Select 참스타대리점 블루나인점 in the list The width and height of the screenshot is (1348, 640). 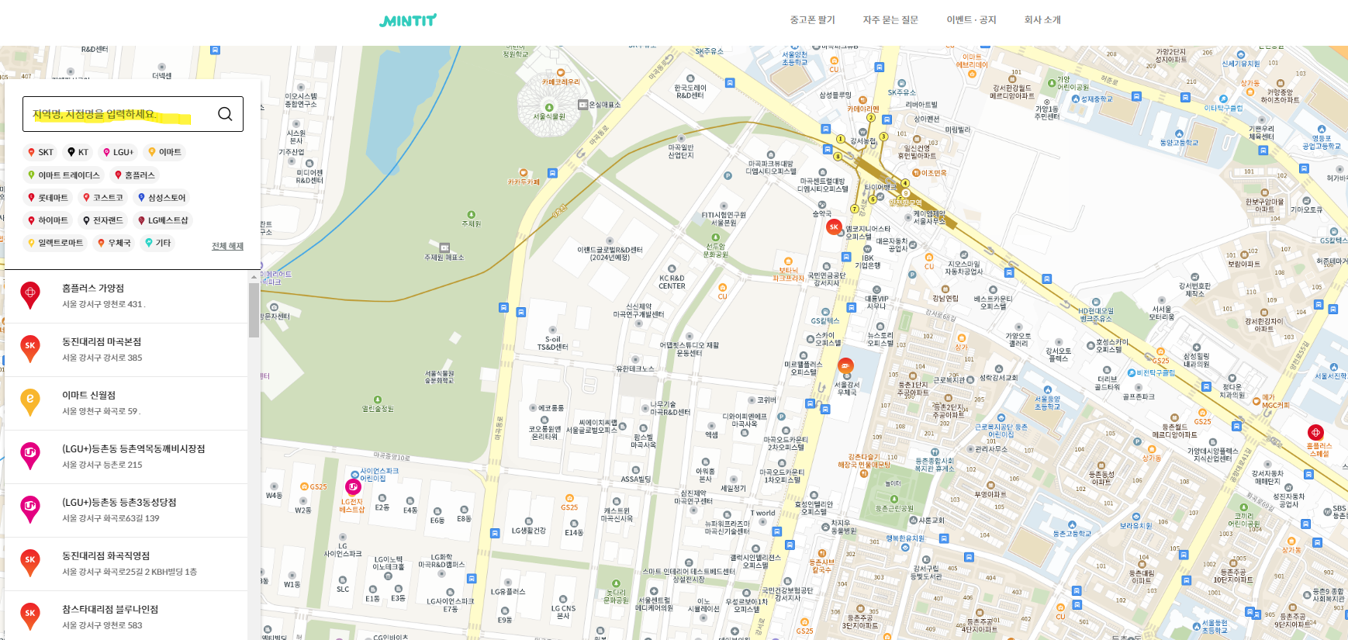pos(126,617)
